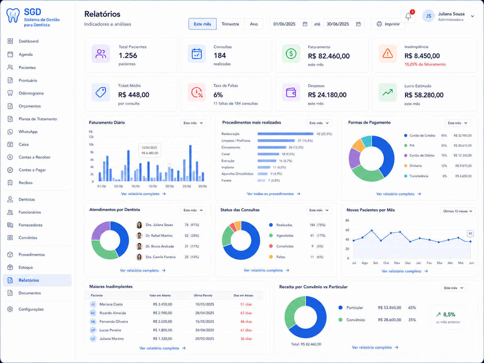Click the Inadimplência warning triangle icon
484x363 pixels.
[x=387, y=53]
